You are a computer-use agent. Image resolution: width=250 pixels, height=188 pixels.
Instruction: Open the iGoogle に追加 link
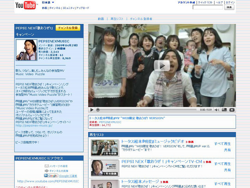point(68,176)
